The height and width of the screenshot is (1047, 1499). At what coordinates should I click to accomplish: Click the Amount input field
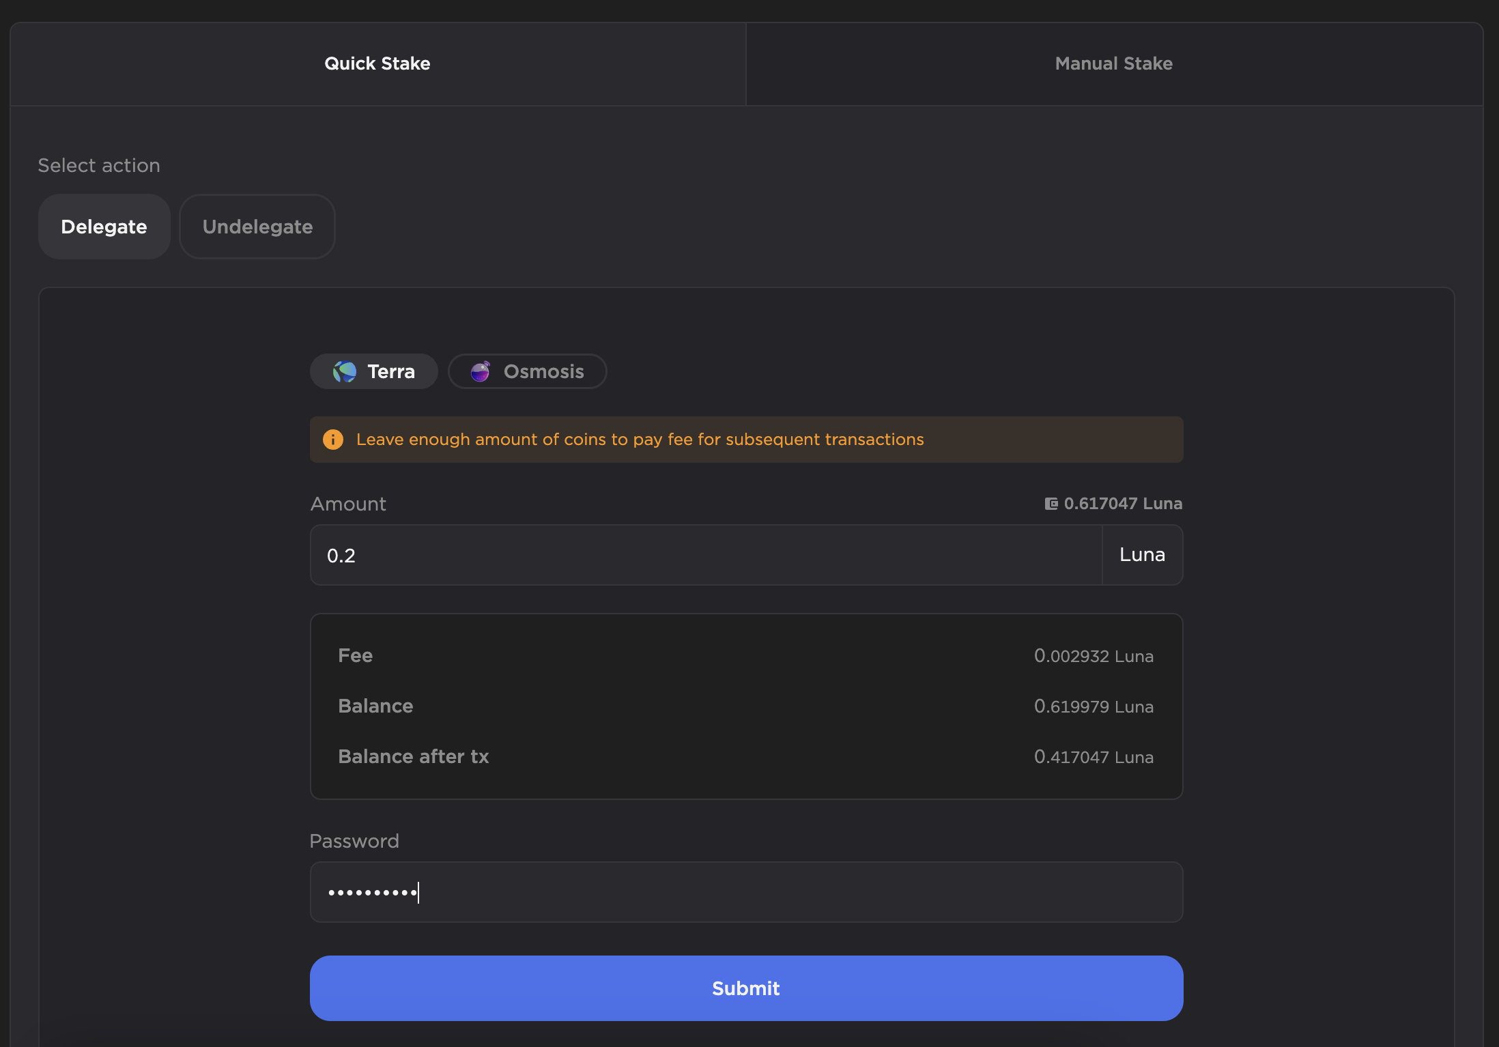point(706,555)
